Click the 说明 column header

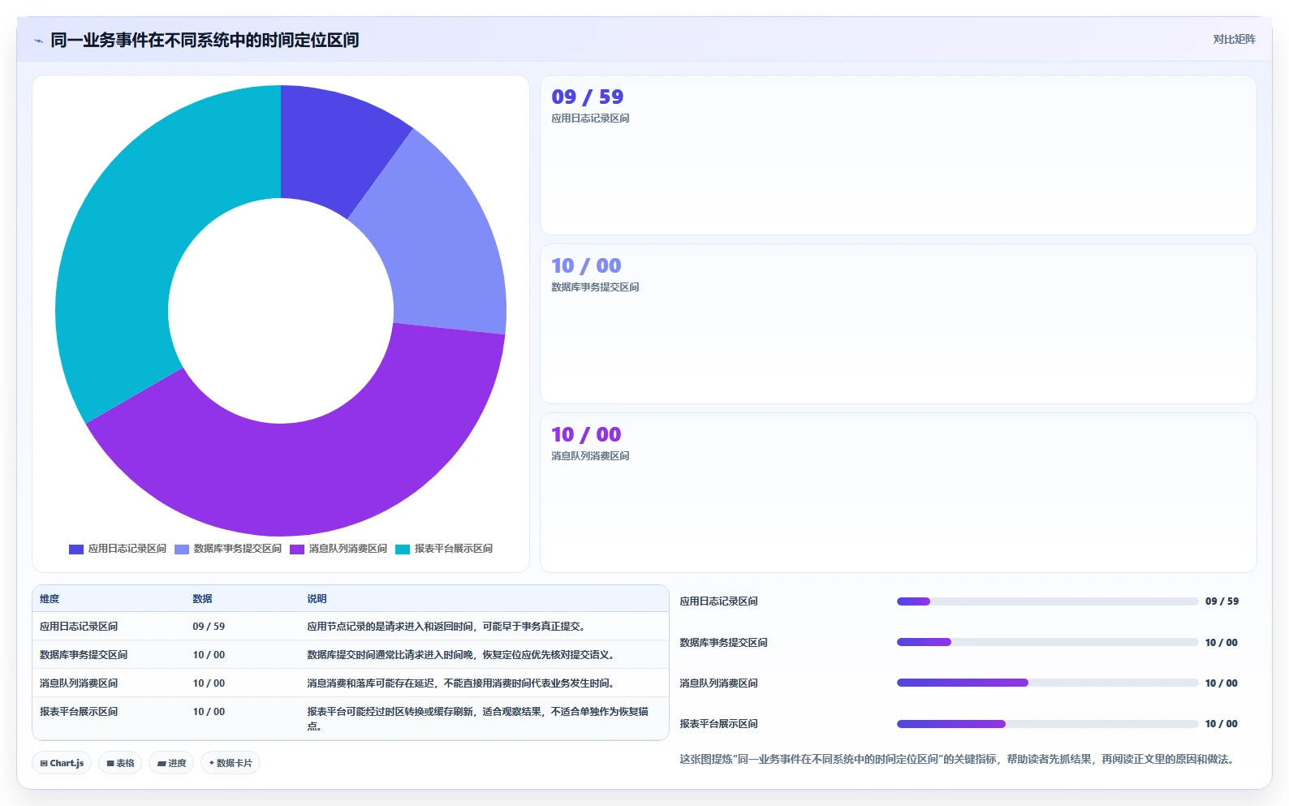click(x=317, y=599)
